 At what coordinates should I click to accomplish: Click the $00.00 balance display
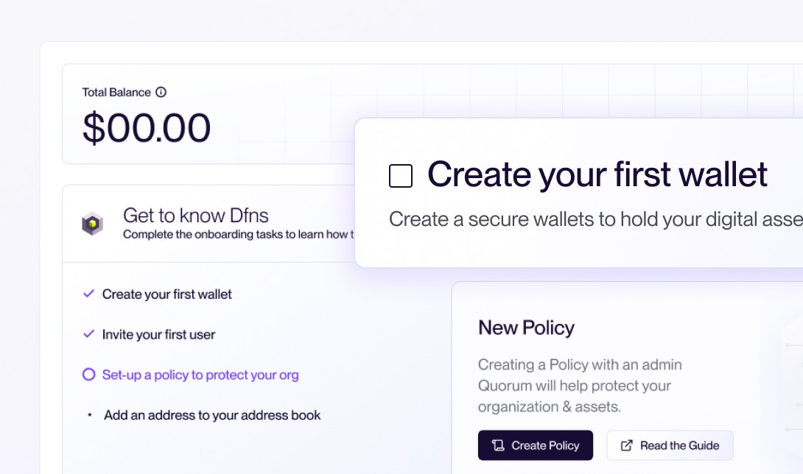(146, 127)
